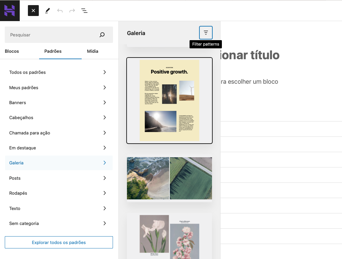Open the document overview list icon
This screenshot has height=259, width=342.
[x=84, y=11]
